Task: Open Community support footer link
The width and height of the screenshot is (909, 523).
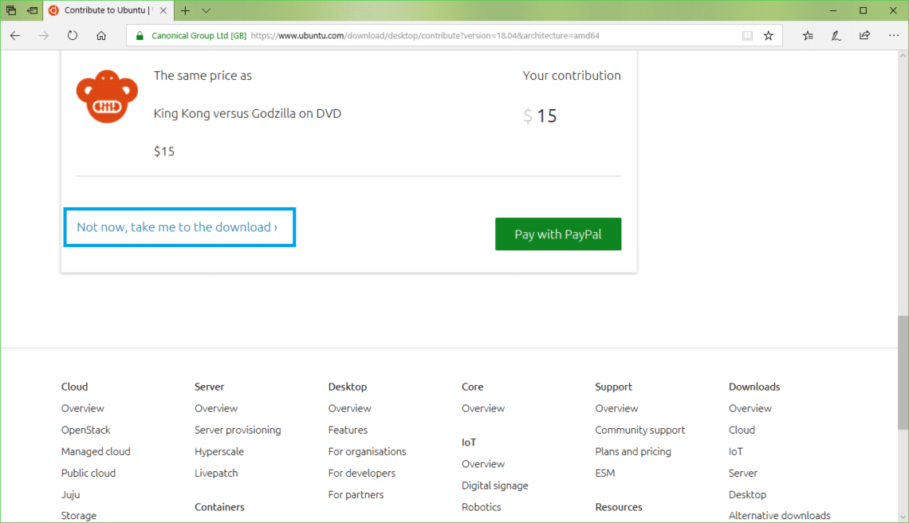Action: pos(639,430)
